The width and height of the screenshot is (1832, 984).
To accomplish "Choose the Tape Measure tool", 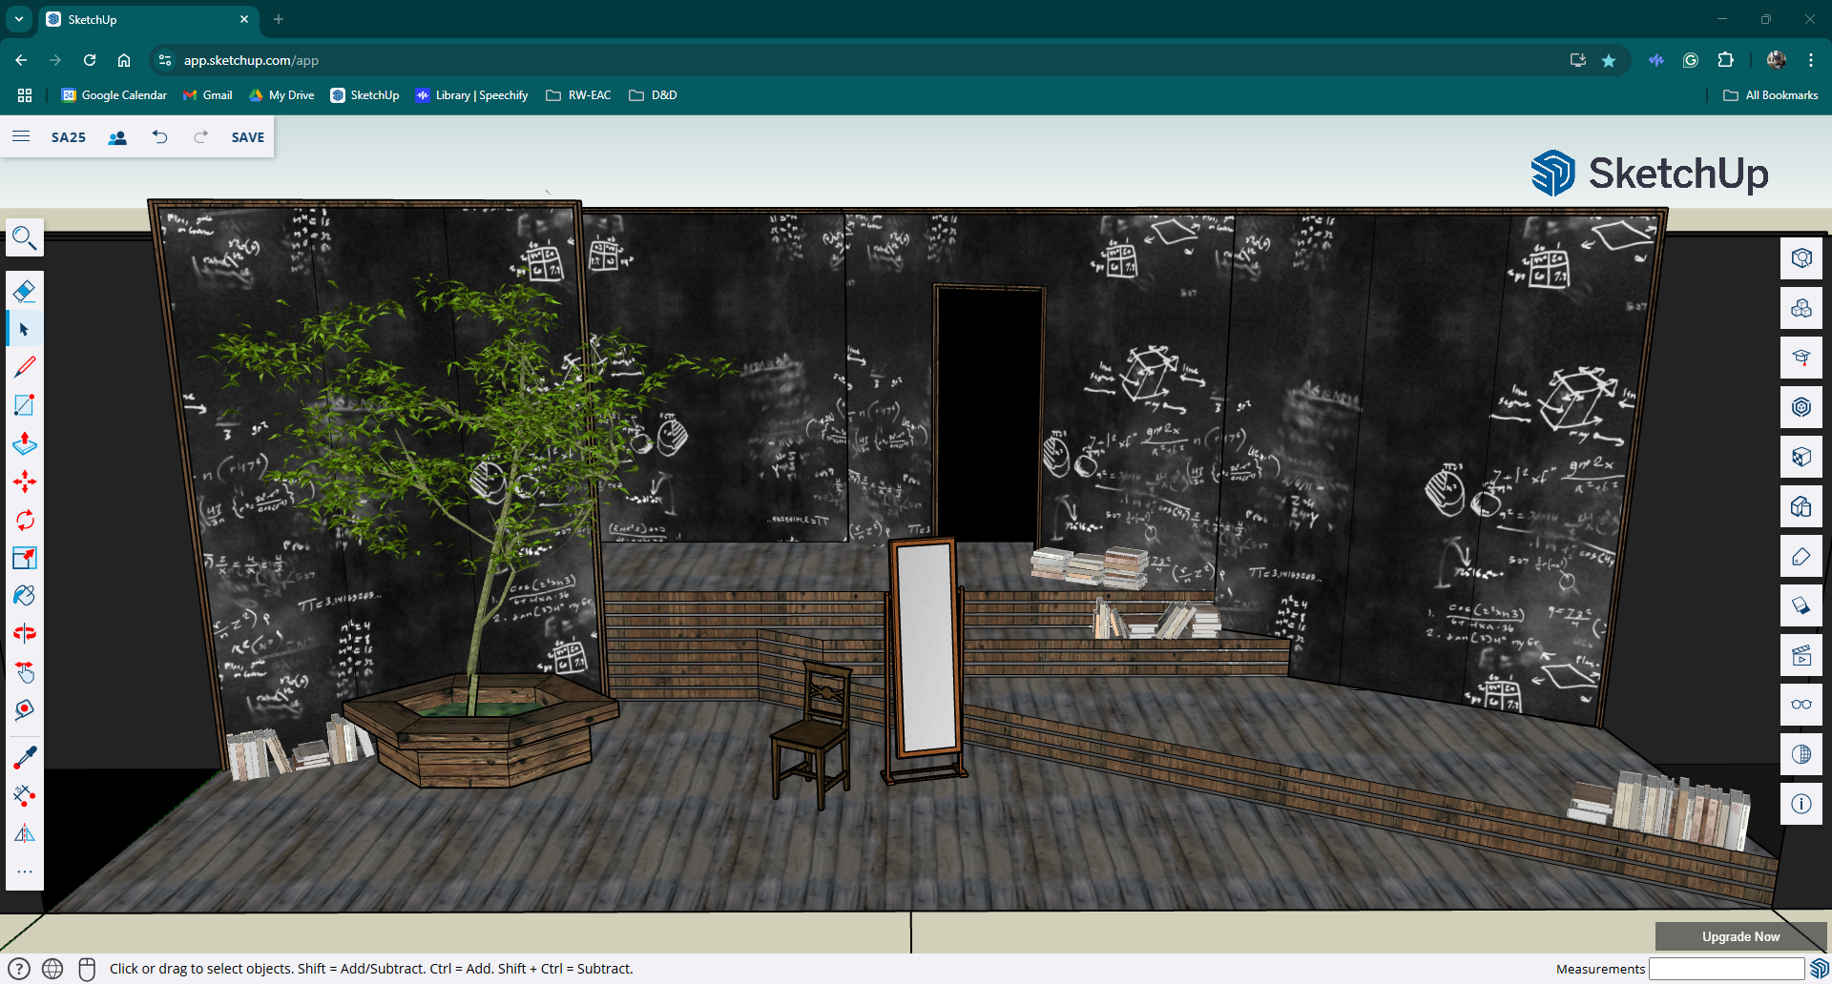I will tap(25, 710).
